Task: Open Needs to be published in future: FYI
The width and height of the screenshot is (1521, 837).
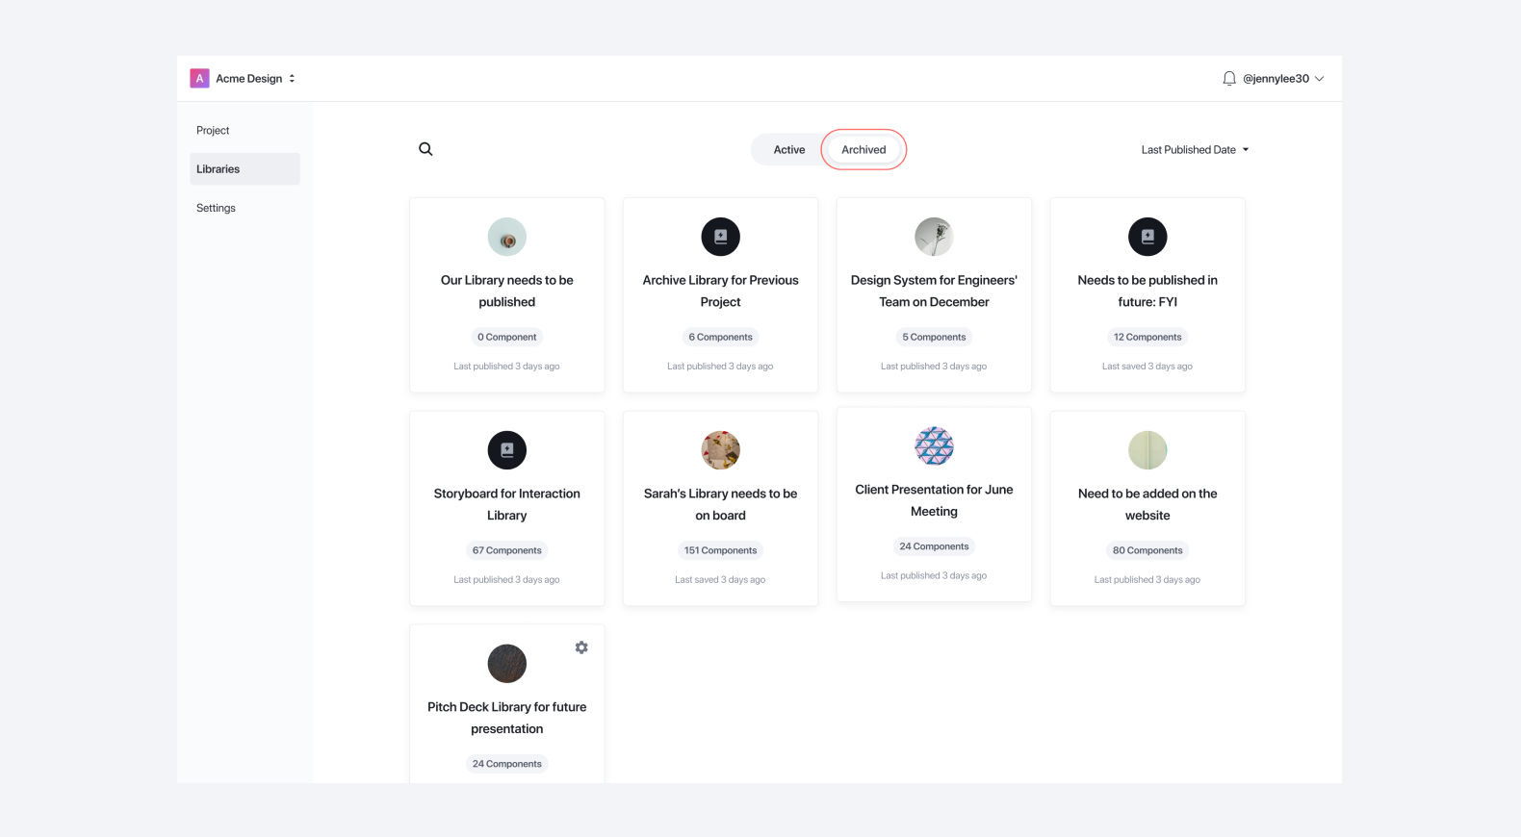Action: (1147, 292)
